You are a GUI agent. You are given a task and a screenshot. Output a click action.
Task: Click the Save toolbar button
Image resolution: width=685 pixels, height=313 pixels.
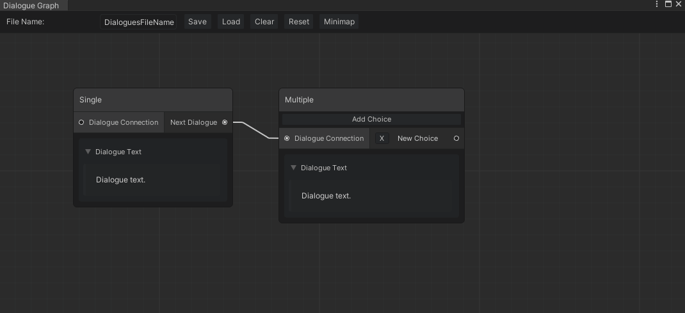pos(197,22)
